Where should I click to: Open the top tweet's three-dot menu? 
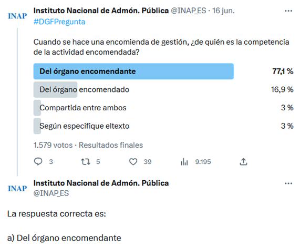pos(288,11)
